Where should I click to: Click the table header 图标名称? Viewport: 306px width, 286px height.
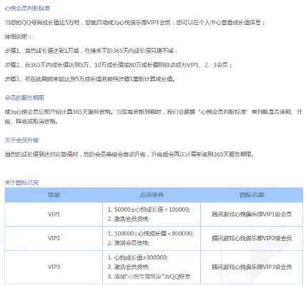(252, 195)
